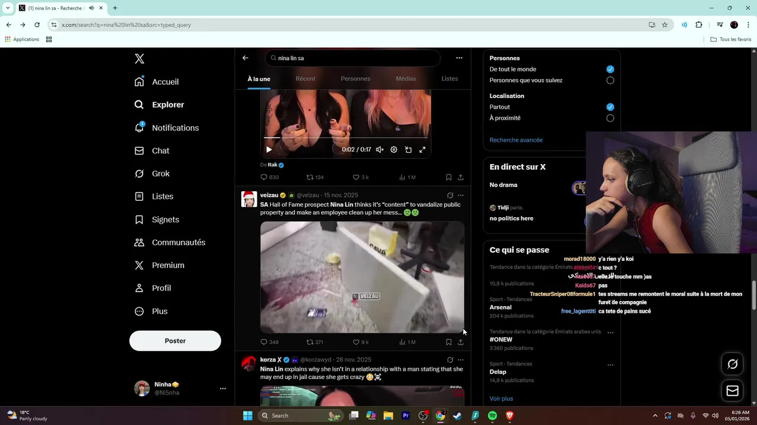Image resolution: width=757 pixels, height=425 pixels.
Task: Like veizau post with 9 k likes
Action: [361, 342]
